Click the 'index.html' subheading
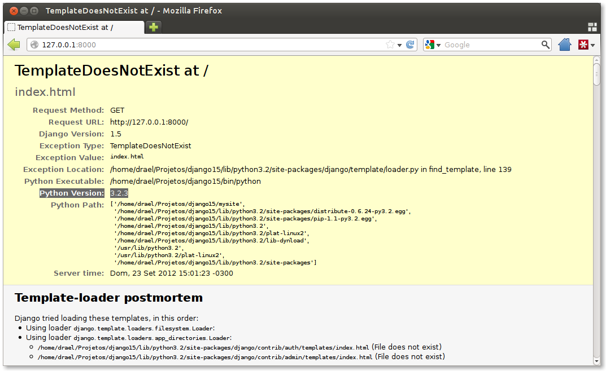This screenshot has height=371, width=606. click(45, 92)
